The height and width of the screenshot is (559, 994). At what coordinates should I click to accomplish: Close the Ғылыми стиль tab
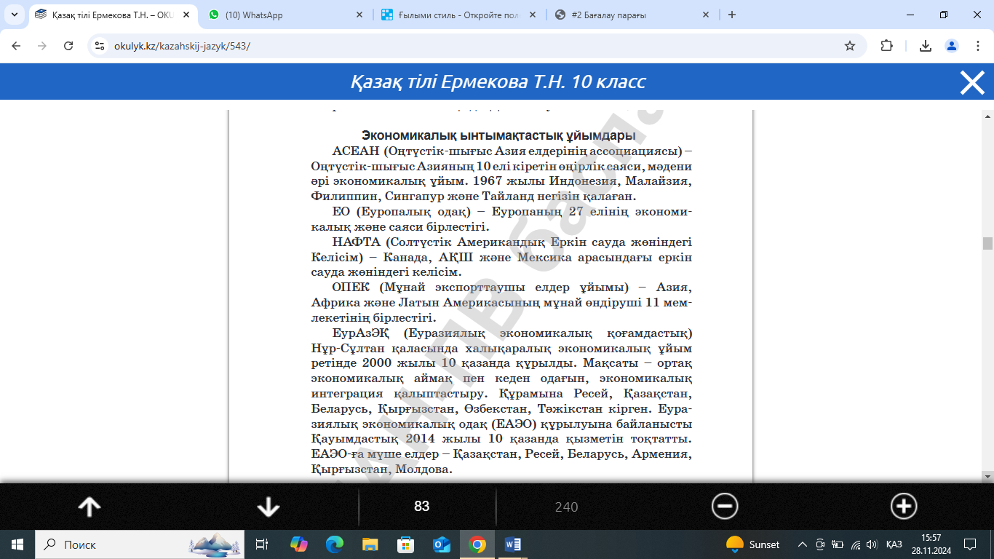[531, 15]
